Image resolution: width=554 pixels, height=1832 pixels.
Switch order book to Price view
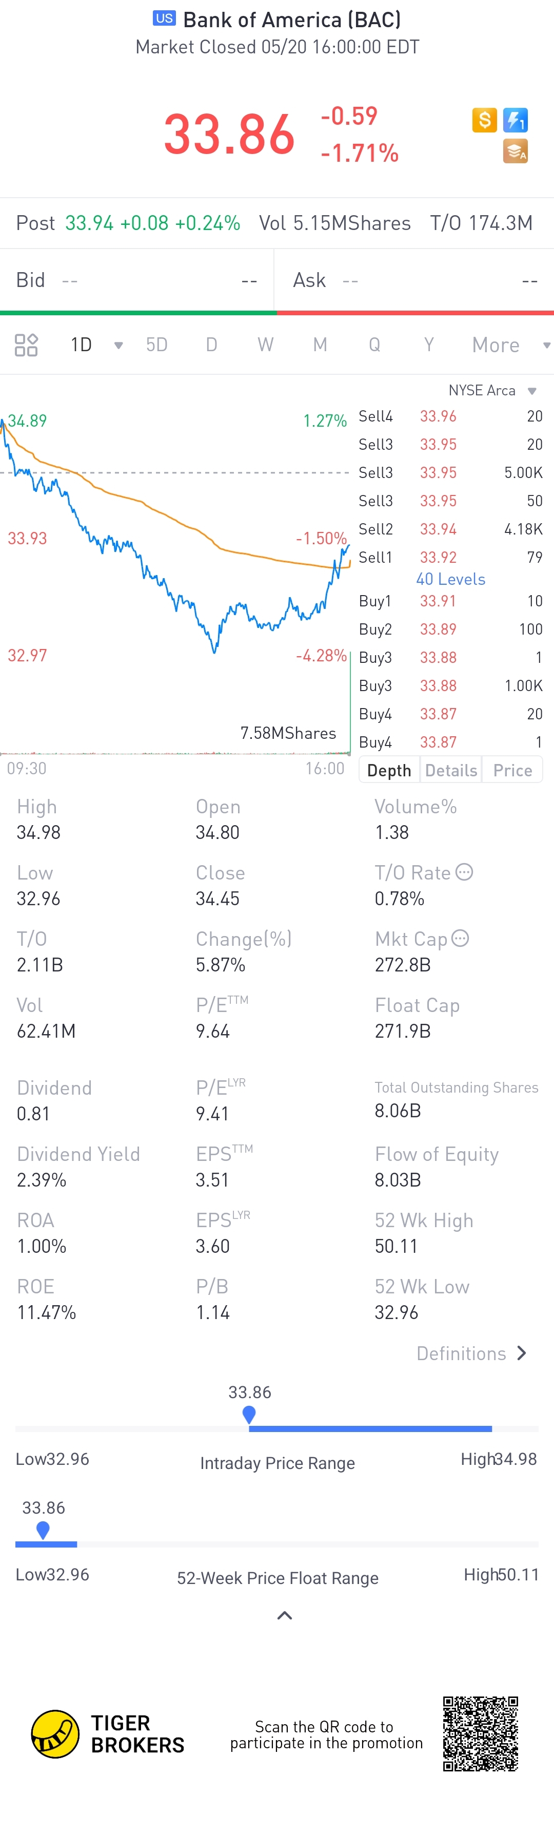(x=512, y=770)
